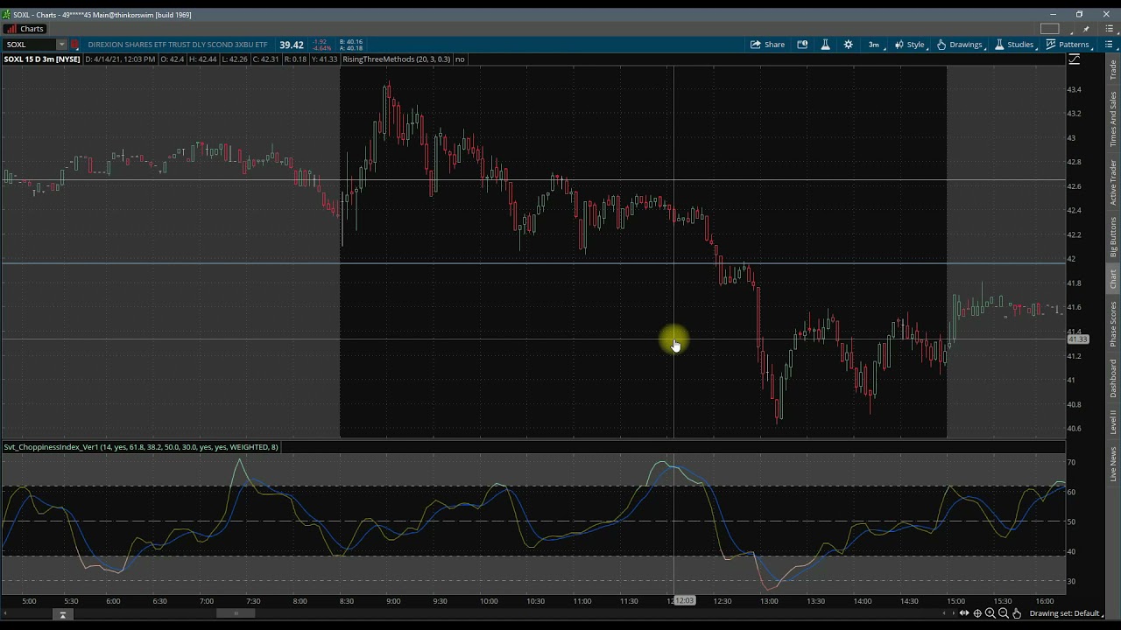Click the DIREXION SHARES ETF description text

177,45
